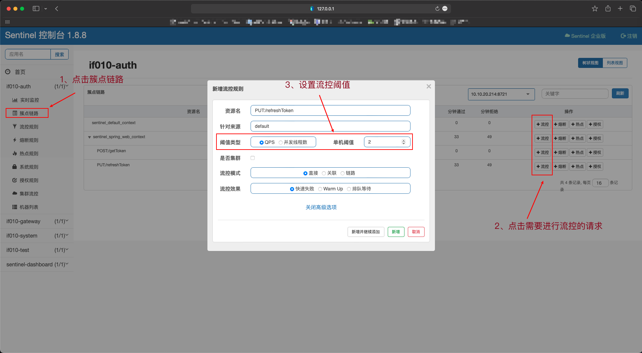
Task: Click 热点 for PUT:/refreshToken row
Action: [577, 166]
